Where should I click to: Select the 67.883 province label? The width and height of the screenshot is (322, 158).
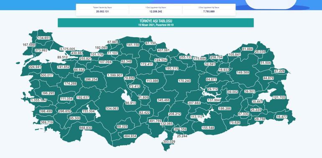[113, 42]
